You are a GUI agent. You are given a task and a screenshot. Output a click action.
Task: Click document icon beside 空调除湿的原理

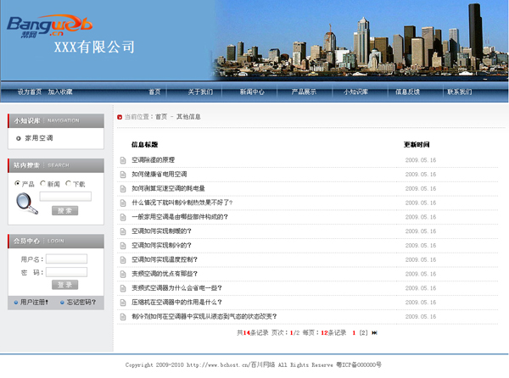pos(123,160)
